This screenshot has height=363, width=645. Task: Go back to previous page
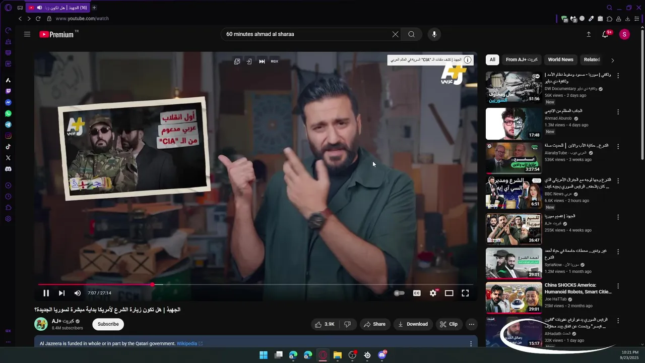tap(20, 19)
